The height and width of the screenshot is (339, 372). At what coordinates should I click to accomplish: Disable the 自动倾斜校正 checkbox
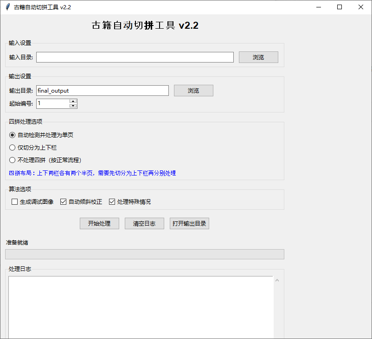point(64,201)
